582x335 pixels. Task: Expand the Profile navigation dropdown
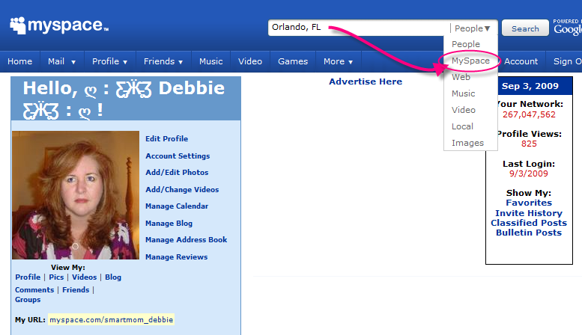pos(109,61)
